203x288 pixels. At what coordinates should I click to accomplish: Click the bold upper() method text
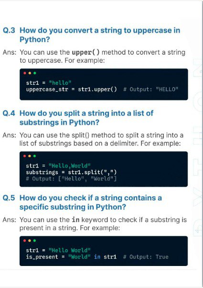tap(85, 52)
